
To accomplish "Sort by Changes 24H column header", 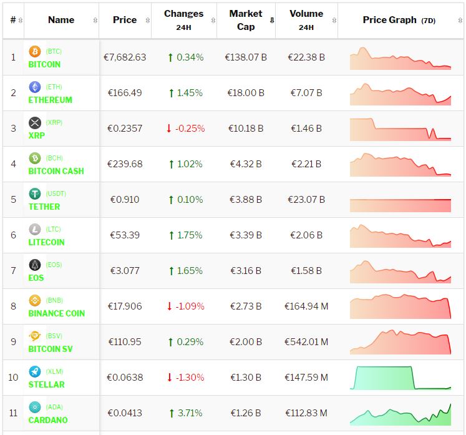I will pos(183,20).
